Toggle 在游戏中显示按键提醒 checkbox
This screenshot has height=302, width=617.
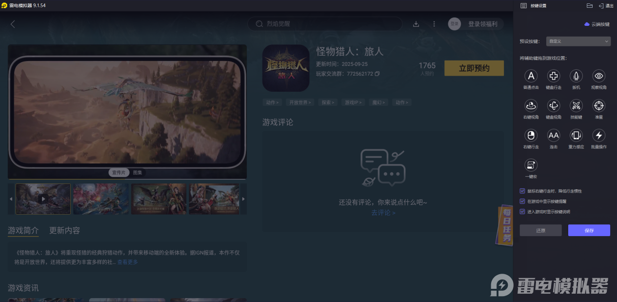pyautogui.click(x=522, y=201)
